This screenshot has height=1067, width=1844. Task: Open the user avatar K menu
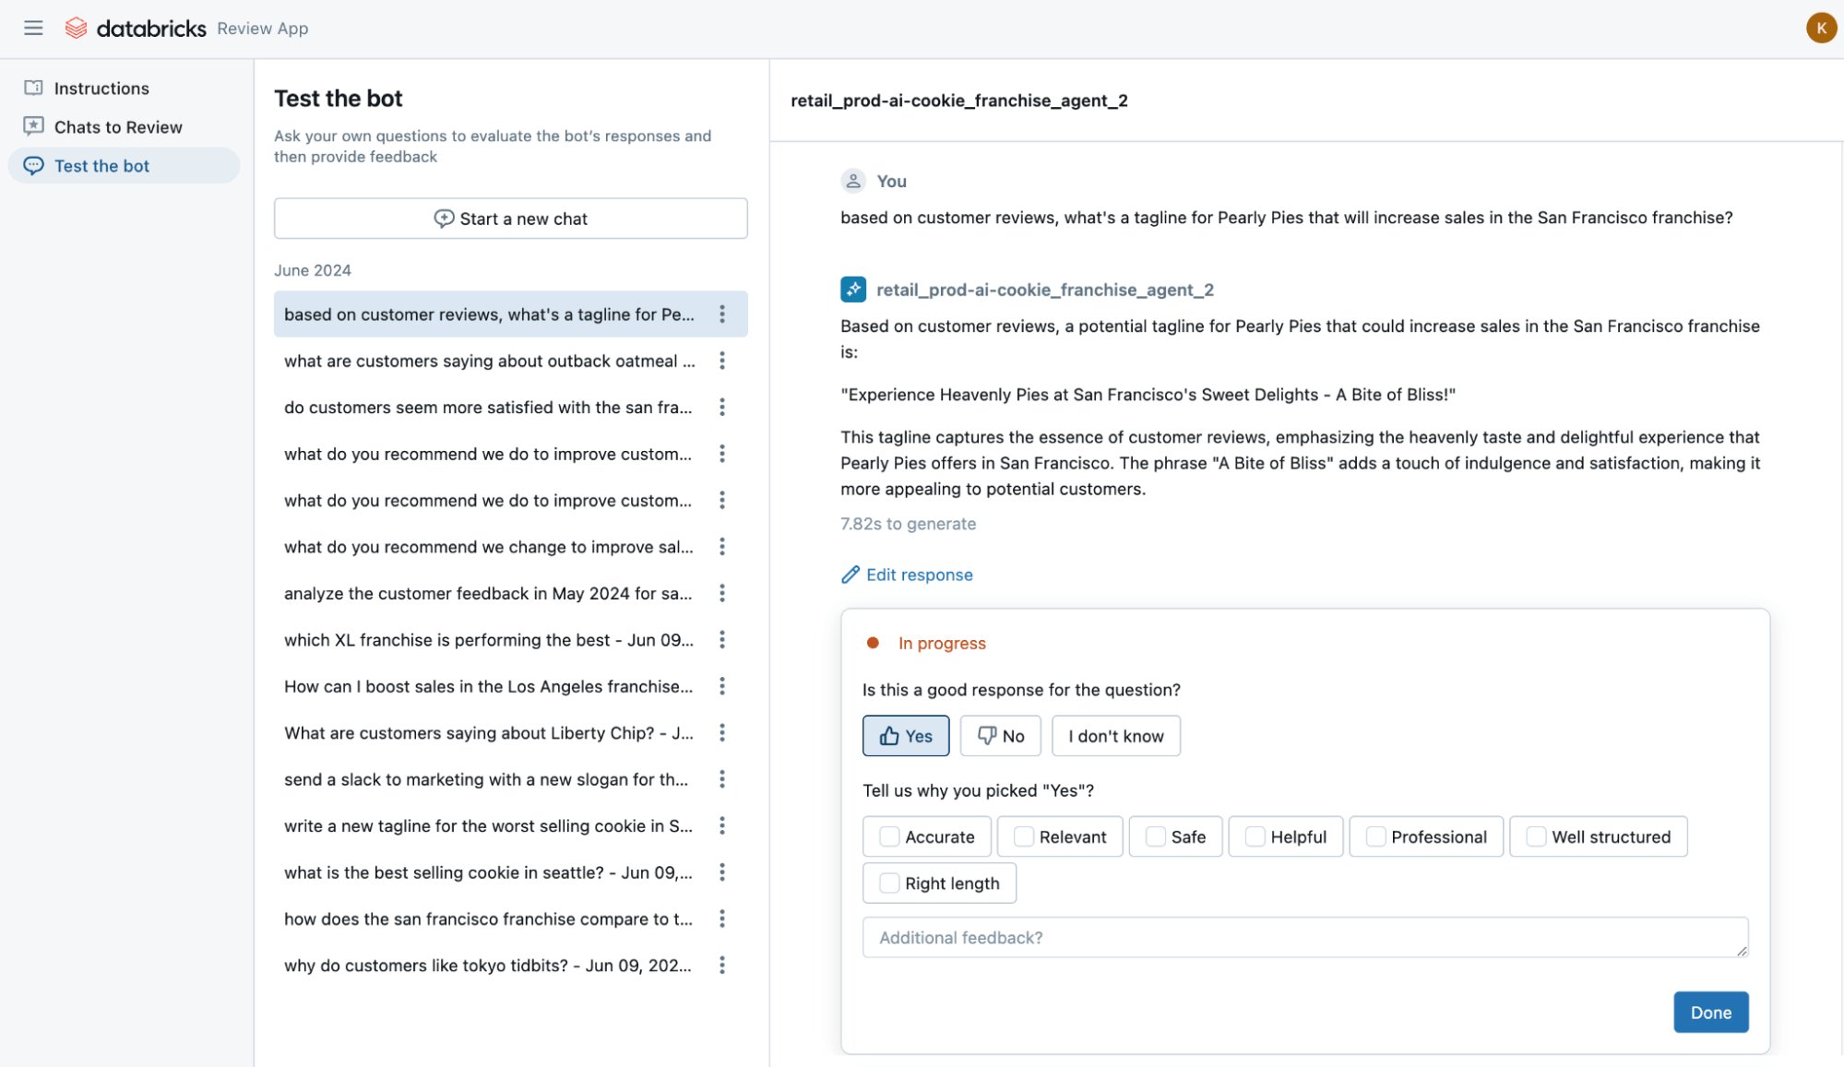(1820, 28)
